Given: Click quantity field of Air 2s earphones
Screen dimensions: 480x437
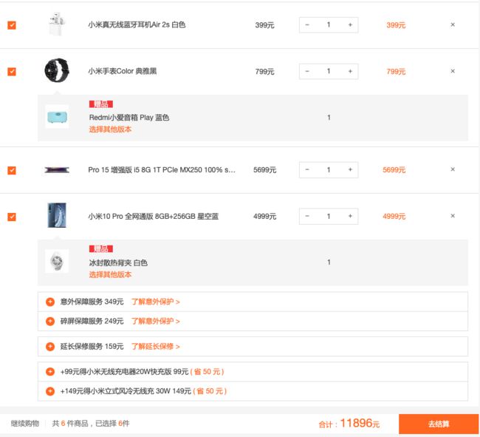Looking at the screenshot, I should [x=329, y=25].
